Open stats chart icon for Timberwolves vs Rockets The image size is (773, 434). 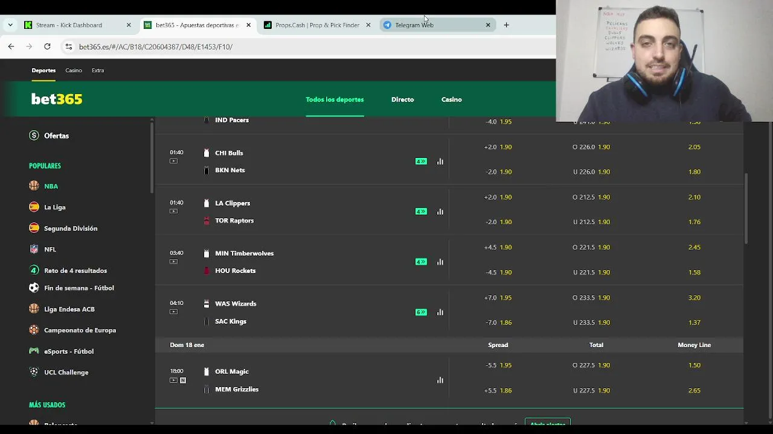[x=440, y=262]
